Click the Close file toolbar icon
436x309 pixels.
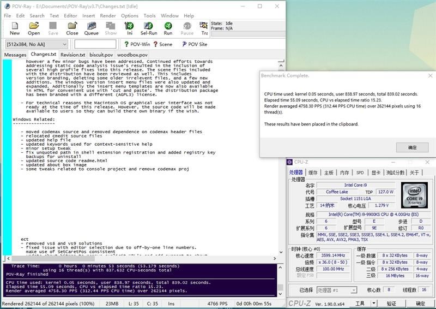(x=72, y=29)
